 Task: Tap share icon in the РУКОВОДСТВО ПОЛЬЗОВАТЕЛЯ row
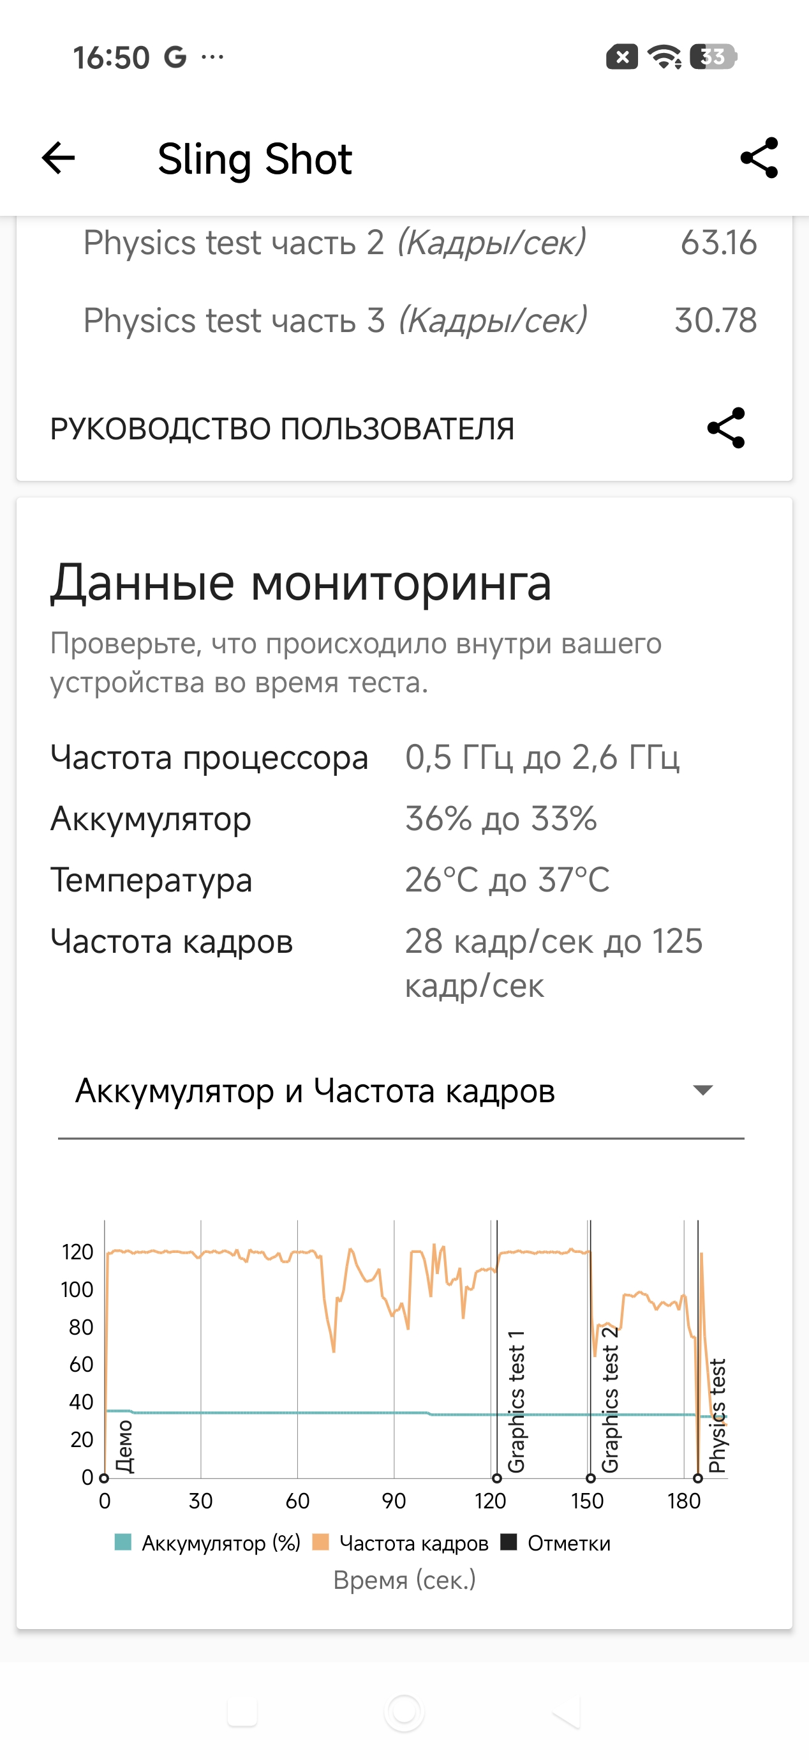pyautogui.click(x=725, y=429)
